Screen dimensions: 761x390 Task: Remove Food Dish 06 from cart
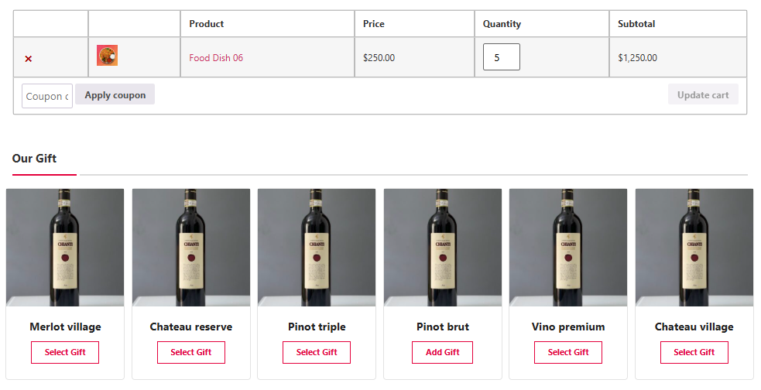(x=29, y=59)
